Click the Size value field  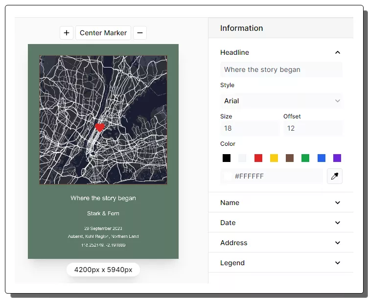[249, 128]
